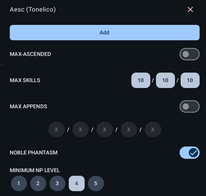Select the first append skill X chip

click(56, 130)
